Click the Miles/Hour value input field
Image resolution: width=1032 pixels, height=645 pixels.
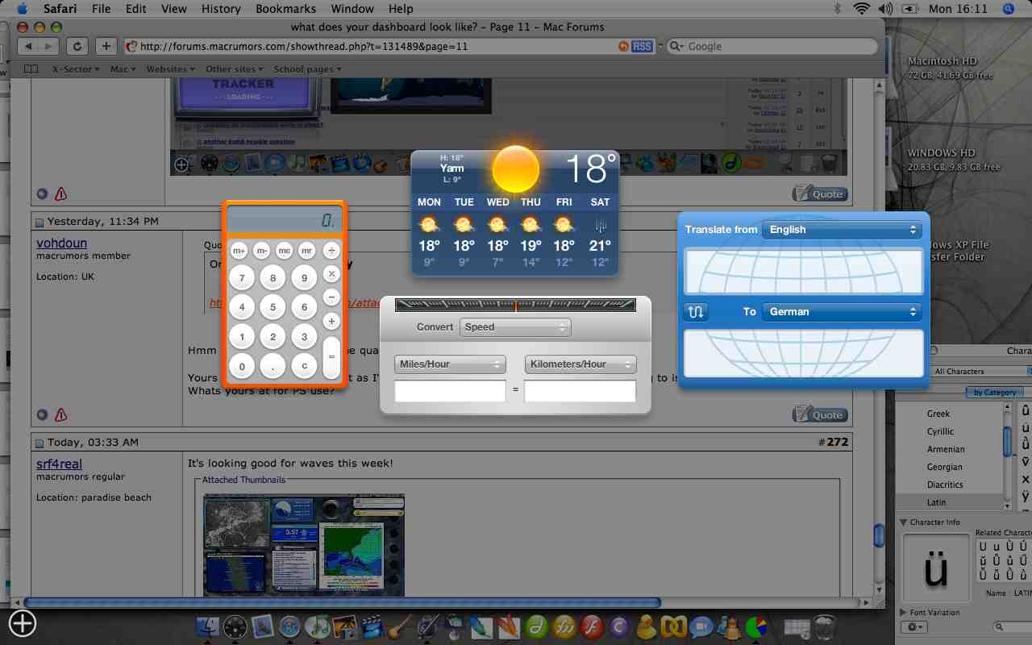click(x=450, y=391)
